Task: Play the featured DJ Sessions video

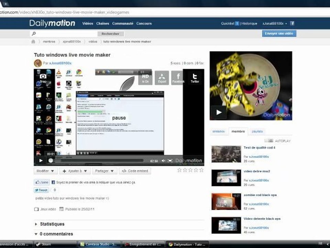Action: [x=219, y=112]
